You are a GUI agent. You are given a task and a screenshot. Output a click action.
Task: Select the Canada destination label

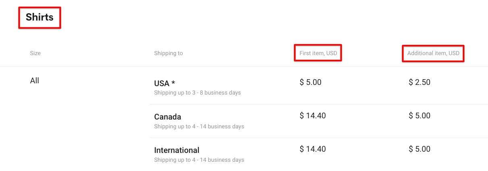(168, 117)
